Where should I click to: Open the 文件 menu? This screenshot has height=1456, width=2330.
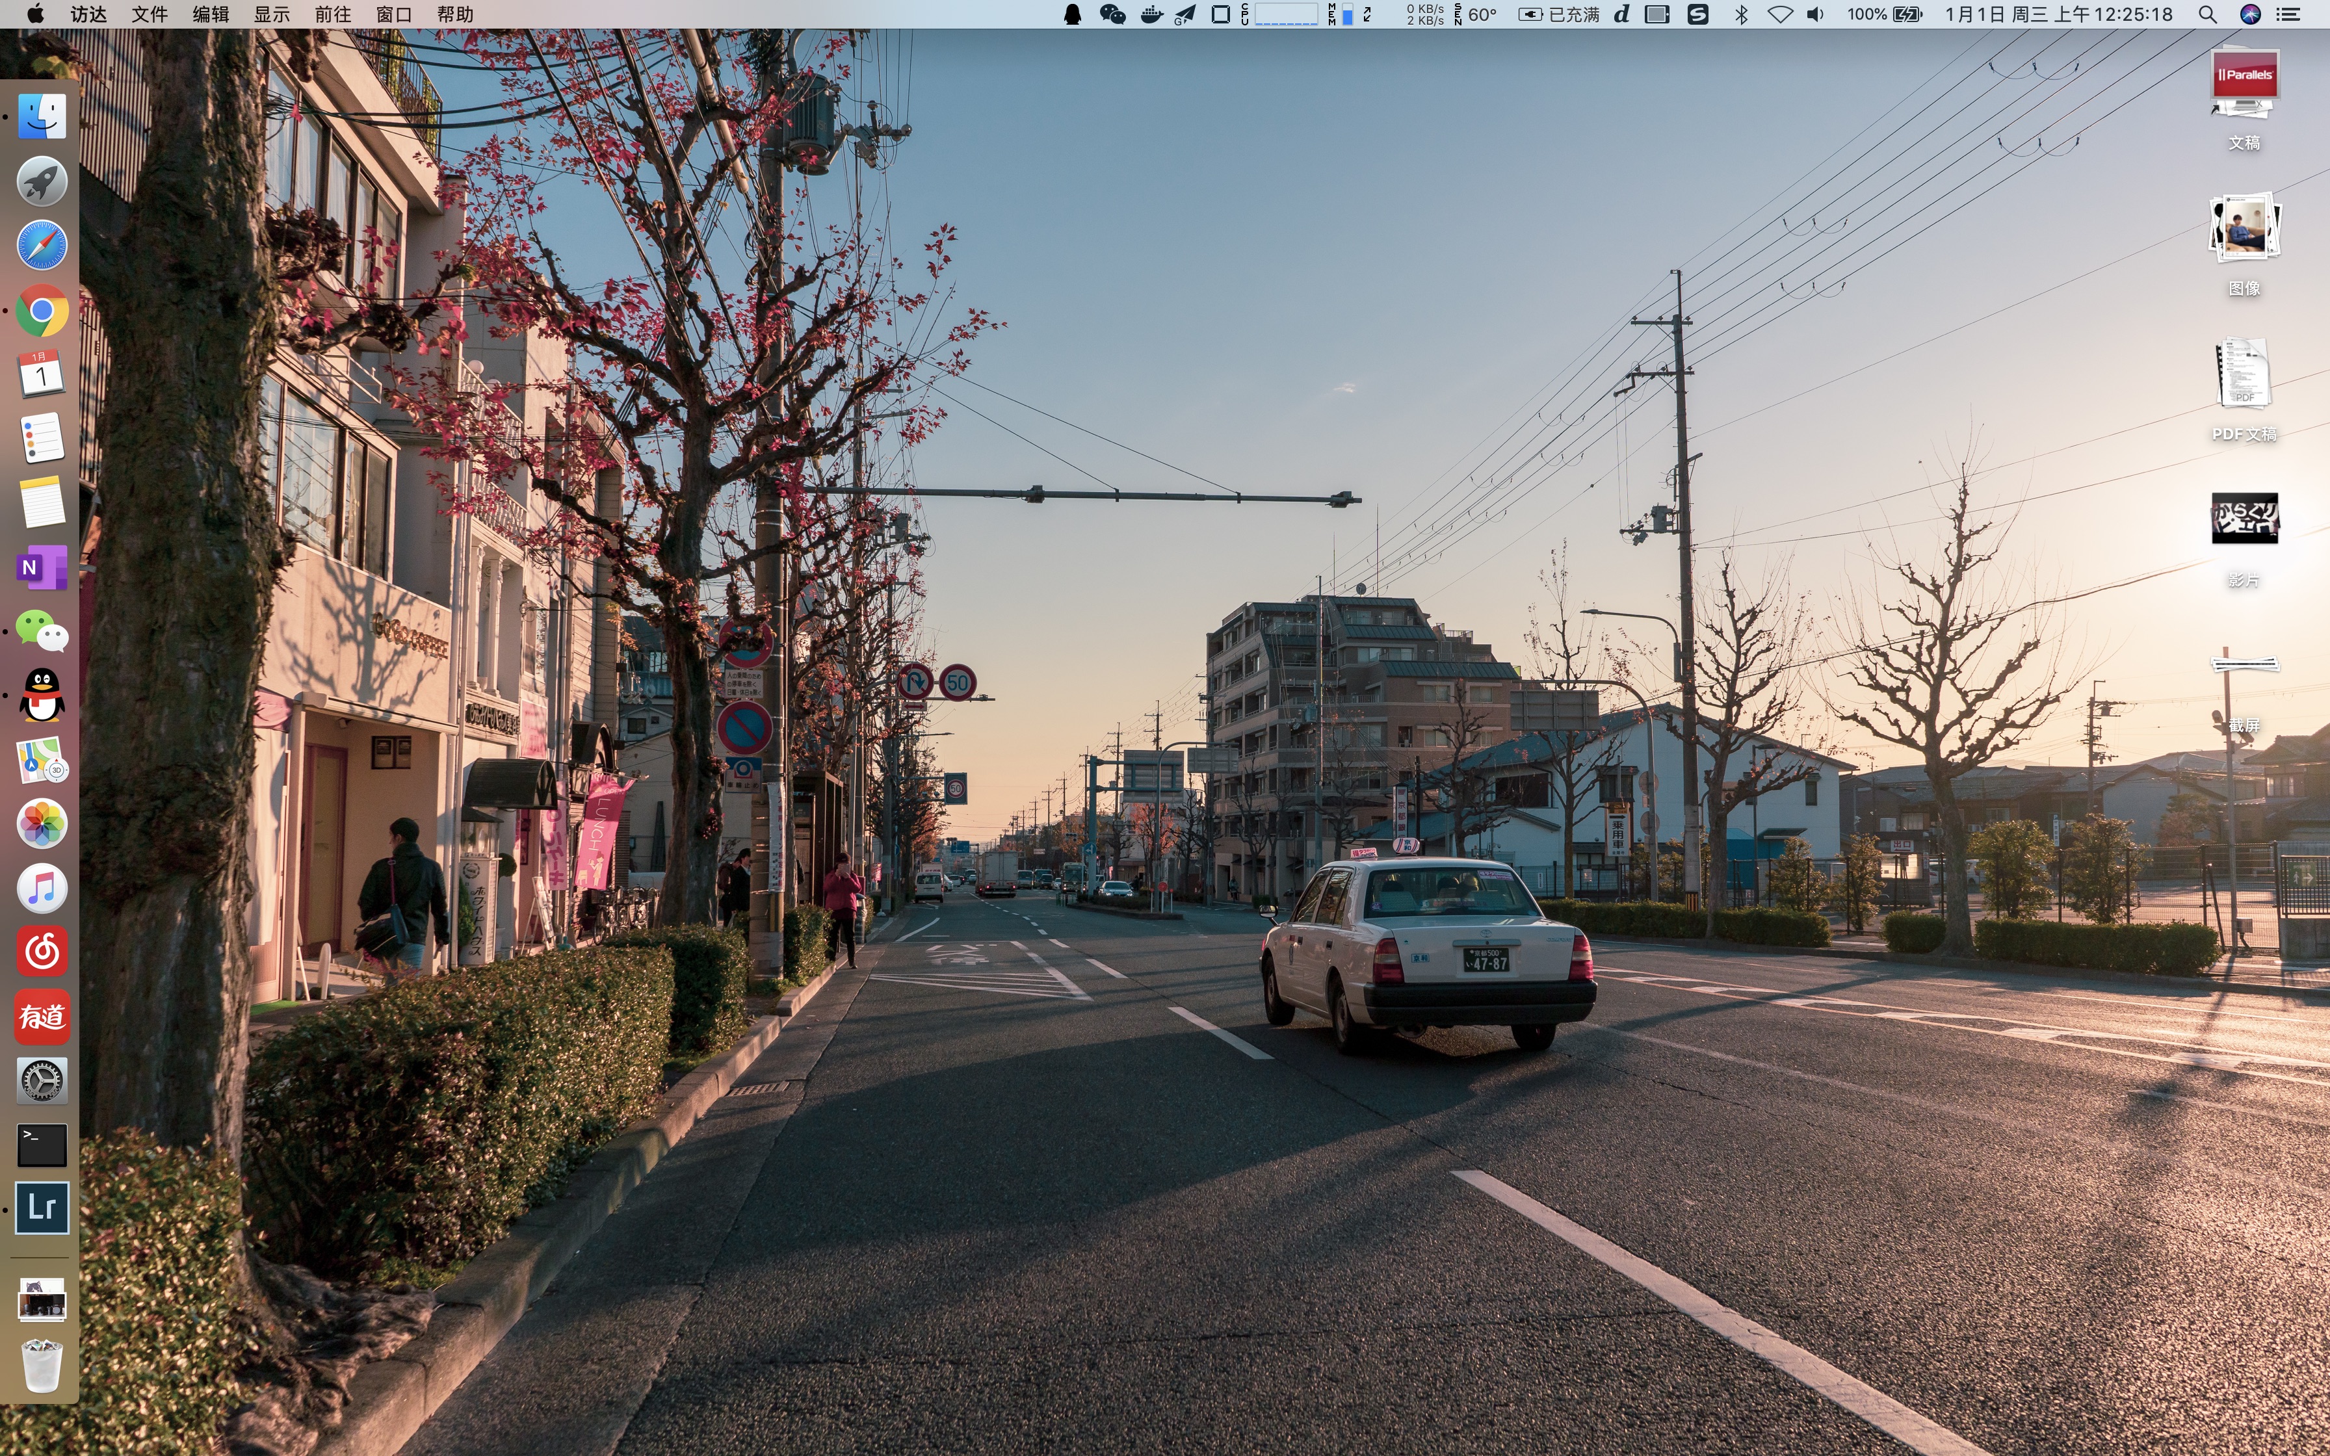click(150, 14)
